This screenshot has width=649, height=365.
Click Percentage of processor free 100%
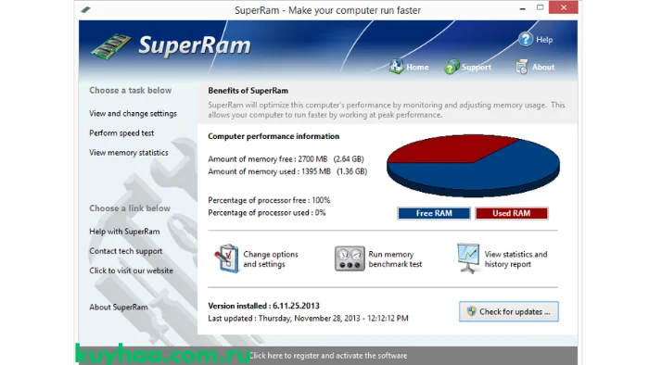pyautogui.click(x=269, y=200)
